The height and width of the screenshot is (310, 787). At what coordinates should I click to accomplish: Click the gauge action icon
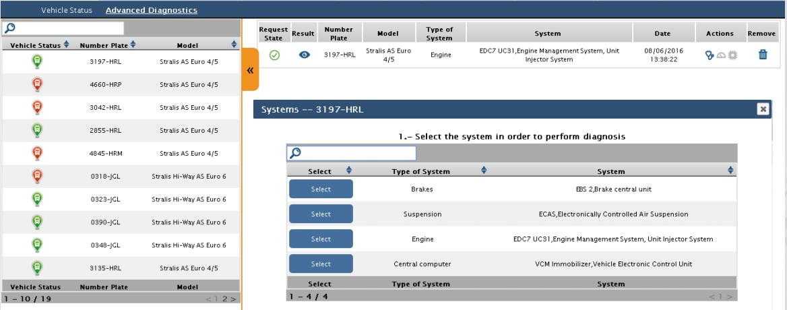click(721, 55)
